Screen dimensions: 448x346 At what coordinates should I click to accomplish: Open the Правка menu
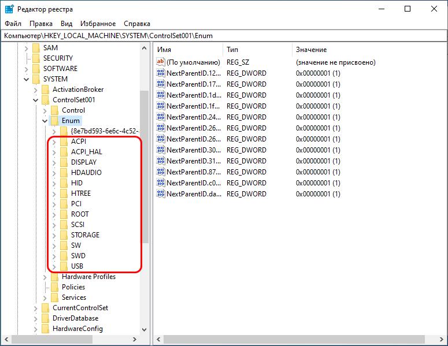[41, 24]
